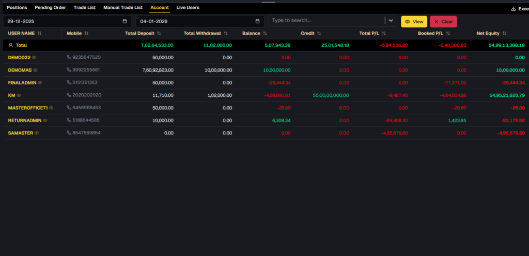Click the Excel download icon
This screenshot has width=529, height=256.
[x=513, y=8]
